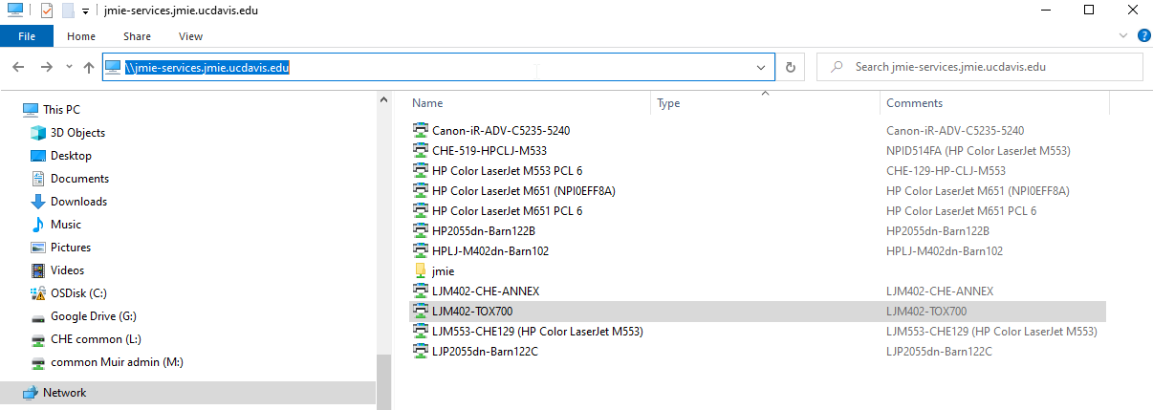The width and height of the screenshot is (1153, 410).
Task: Click the Pictures folder icon
Action: (38, 248)
